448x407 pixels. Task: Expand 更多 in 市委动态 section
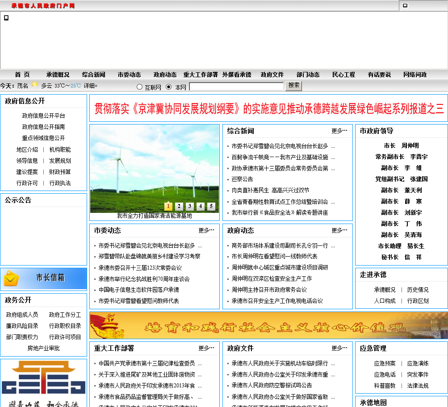tap(206, 230)
